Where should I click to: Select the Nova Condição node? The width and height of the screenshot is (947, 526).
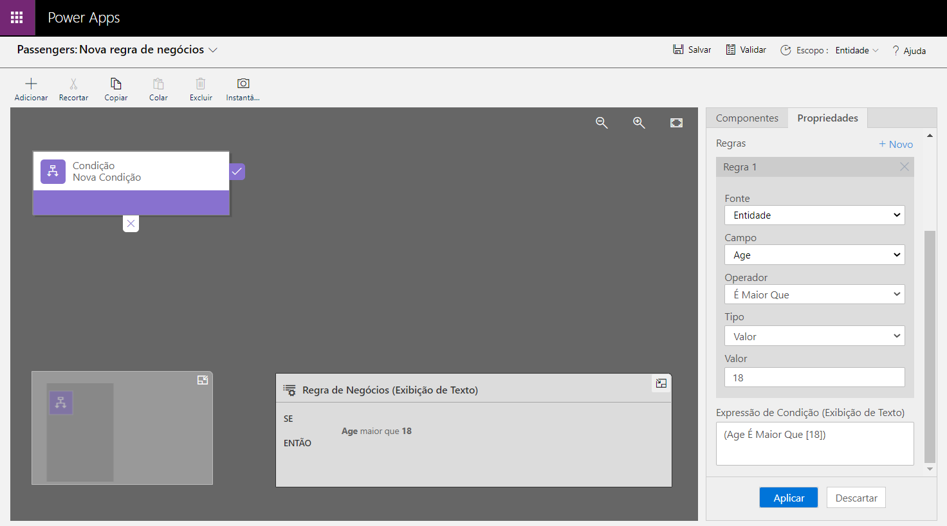click(131, 183)
